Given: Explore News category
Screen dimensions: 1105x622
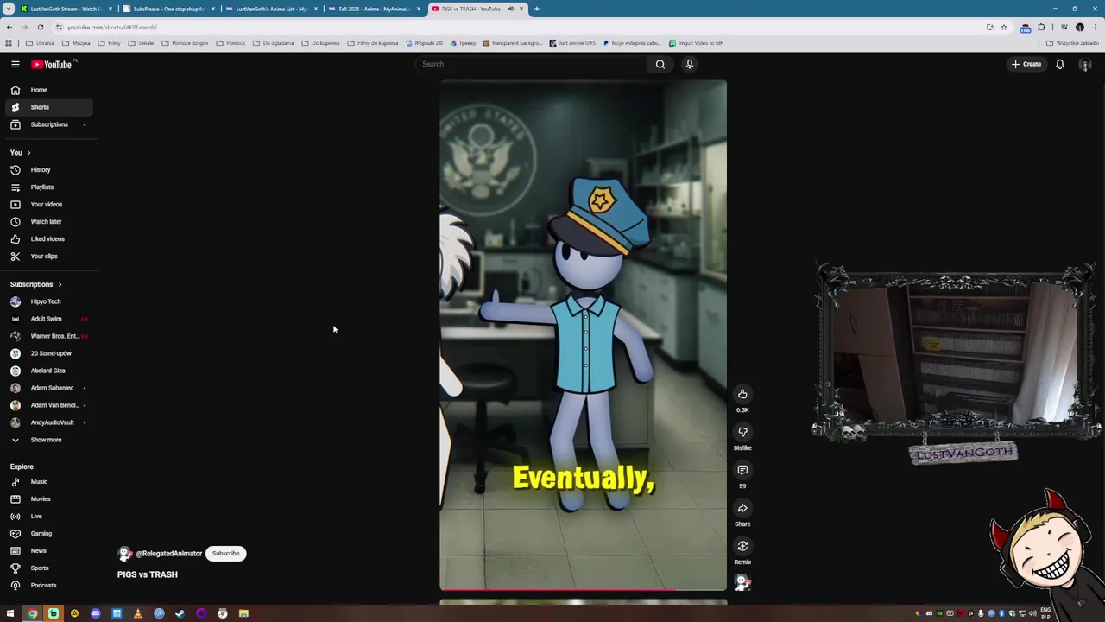Looking at the screenshot, I should click(49, 551).
